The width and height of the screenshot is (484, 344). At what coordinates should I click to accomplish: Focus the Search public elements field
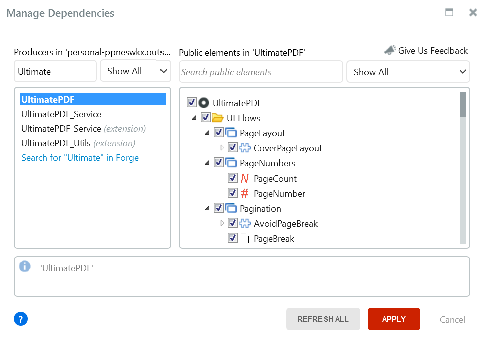[x=261, y=72]
